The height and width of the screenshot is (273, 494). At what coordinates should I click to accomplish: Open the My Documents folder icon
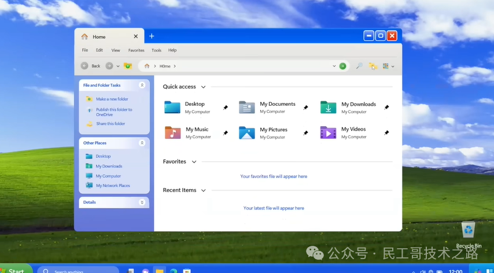(246, 108)
